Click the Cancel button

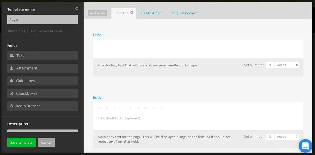point(46,142)
